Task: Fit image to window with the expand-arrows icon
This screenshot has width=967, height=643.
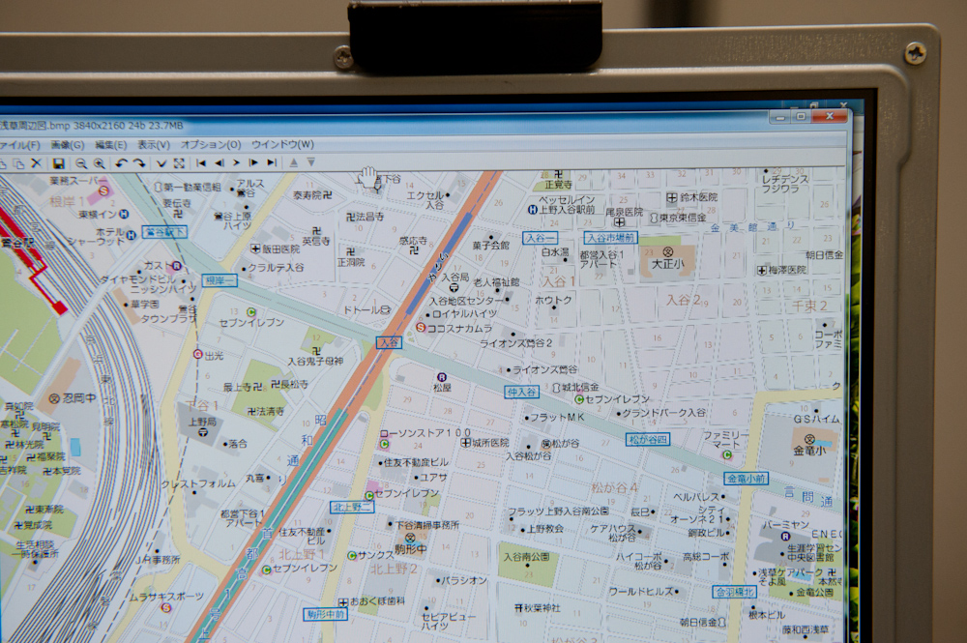Action: (180, 162)
